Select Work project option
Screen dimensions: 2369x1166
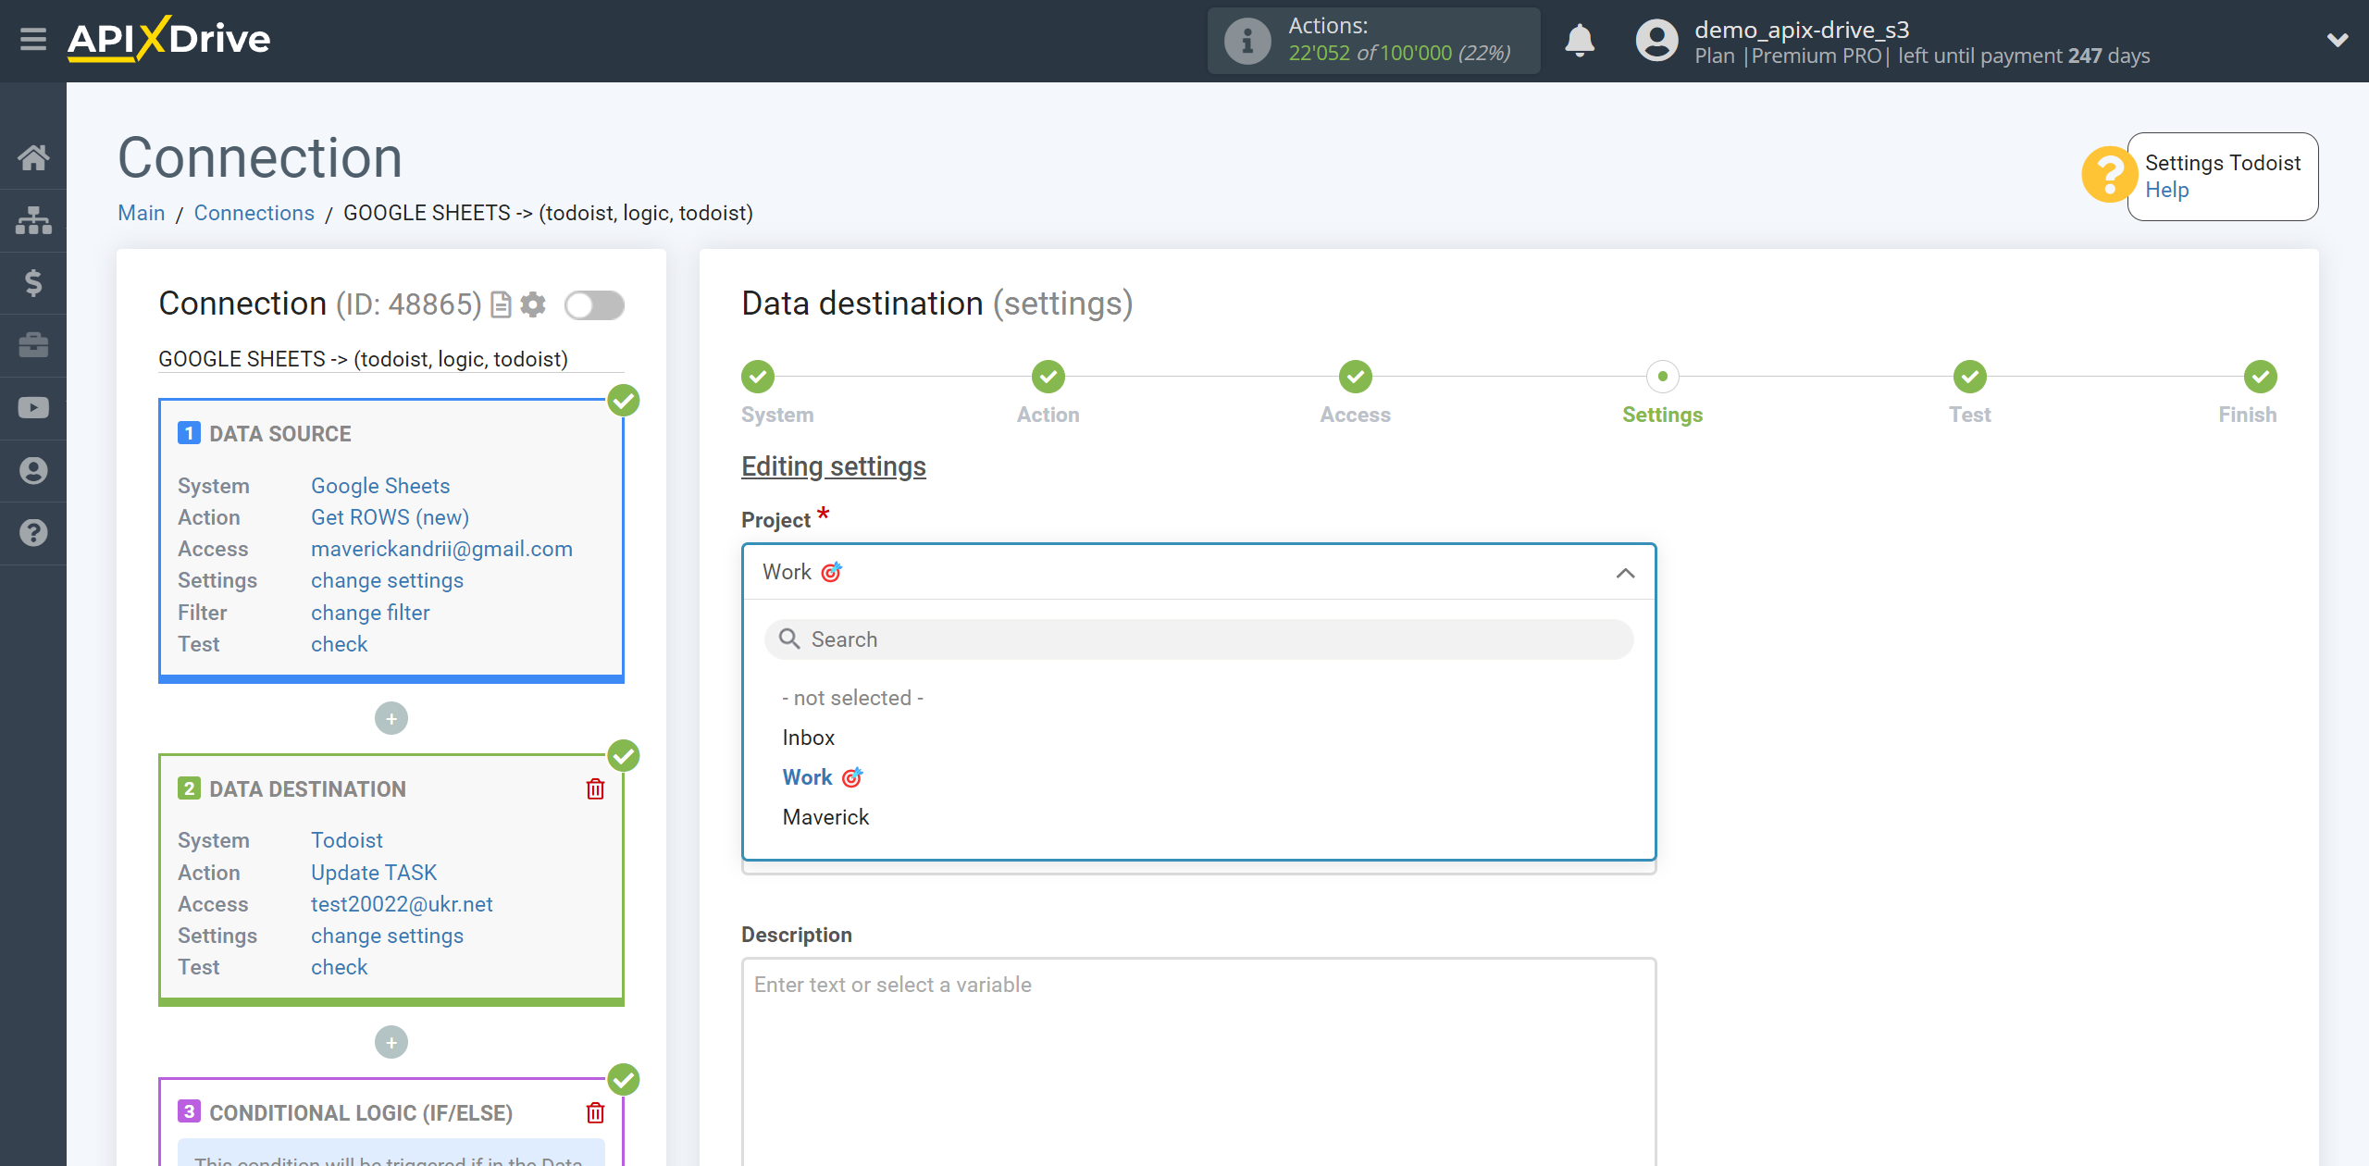click(x=822, y=777)
